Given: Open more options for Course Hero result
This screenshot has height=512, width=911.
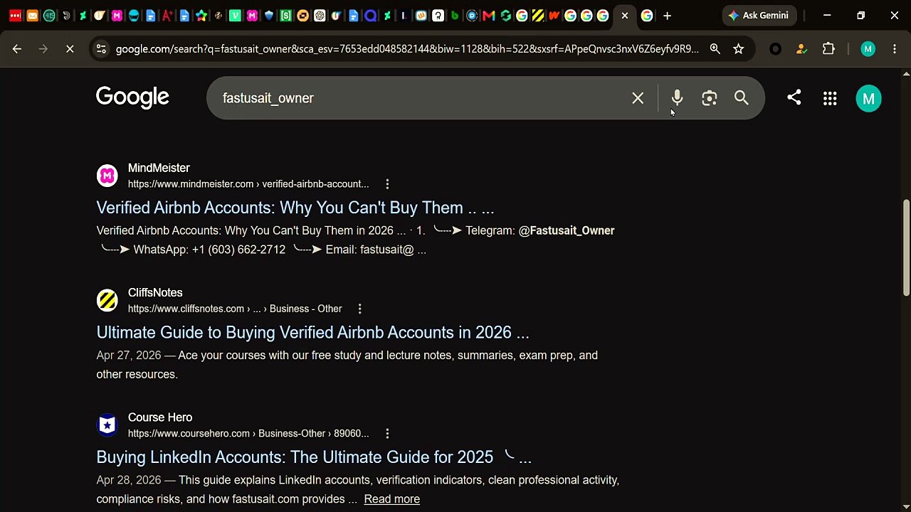Looking at the screenshot, I should click(387, 434).
